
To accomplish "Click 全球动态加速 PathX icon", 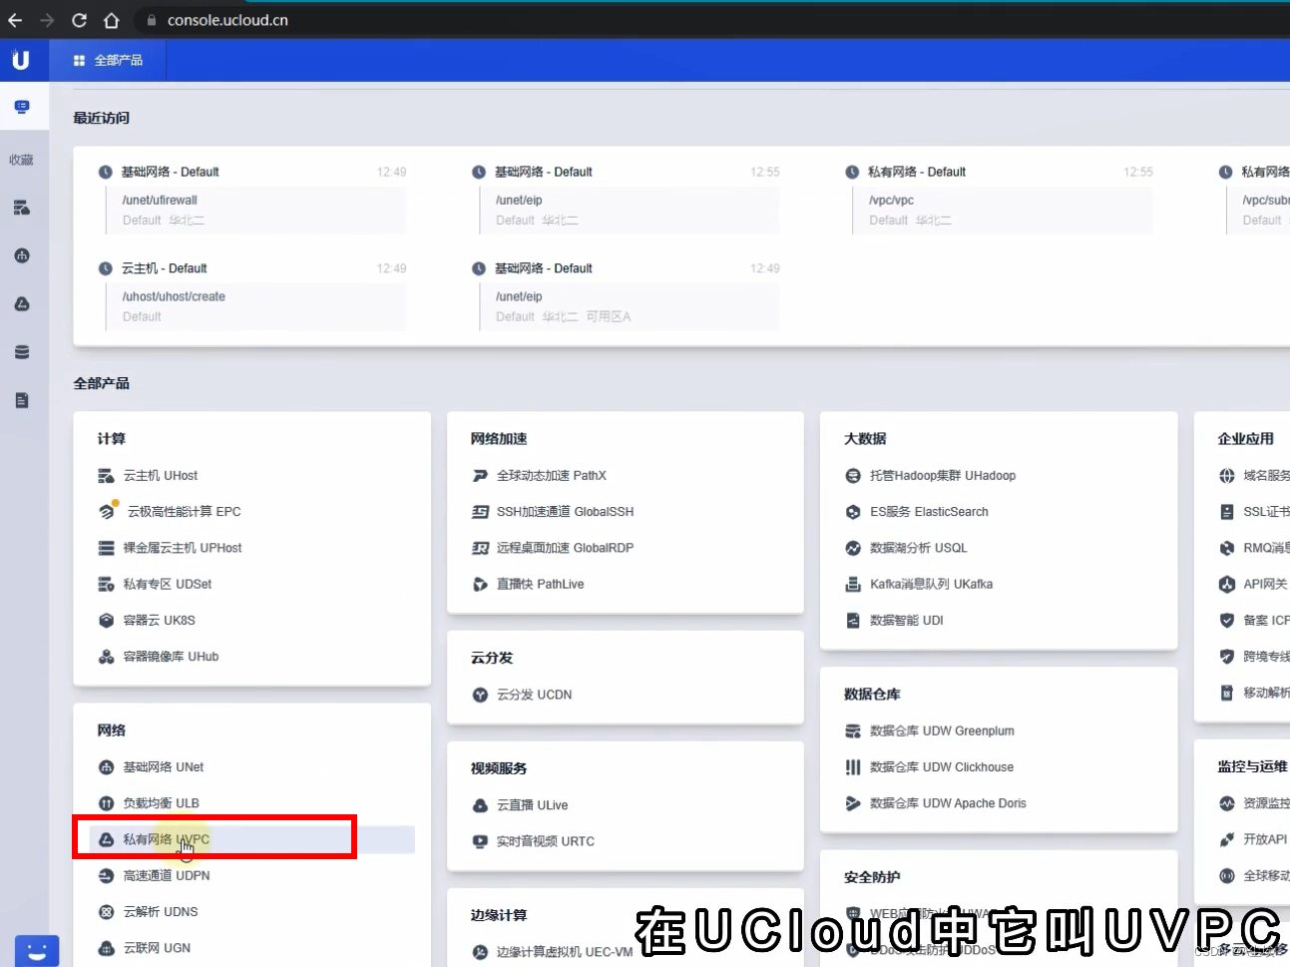I will [x=480, y=476].
